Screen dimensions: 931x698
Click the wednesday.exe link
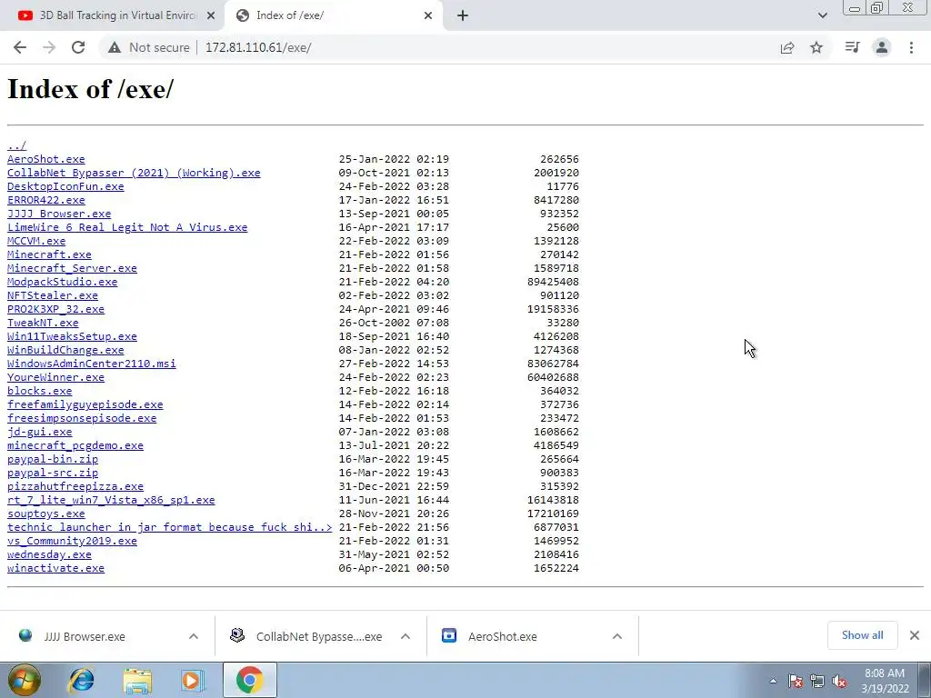[49, 555]
